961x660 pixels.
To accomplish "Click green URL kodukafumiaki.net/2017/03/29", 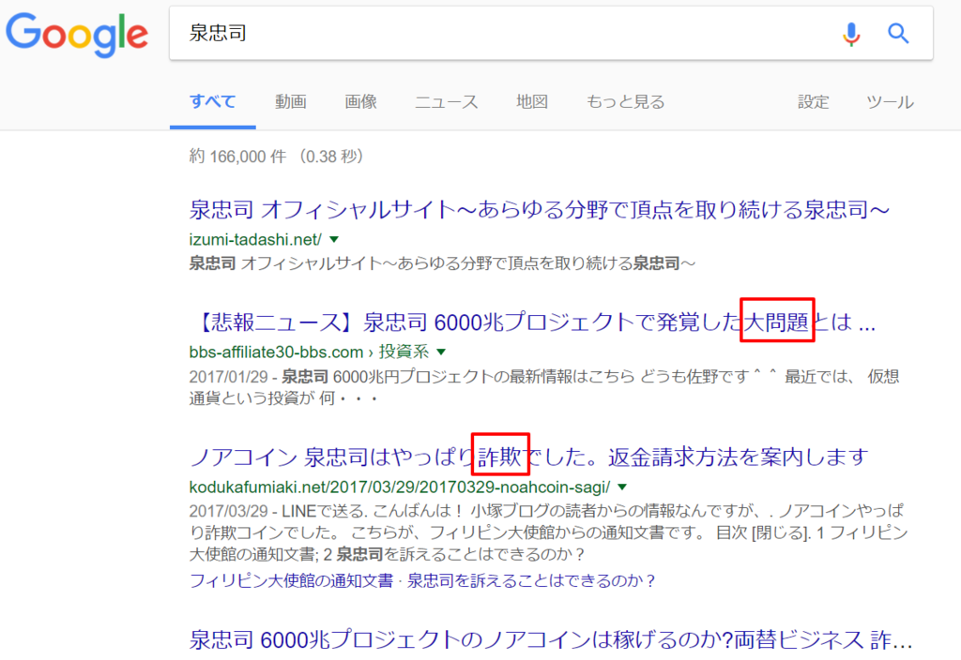I will [x=400, y=487].
